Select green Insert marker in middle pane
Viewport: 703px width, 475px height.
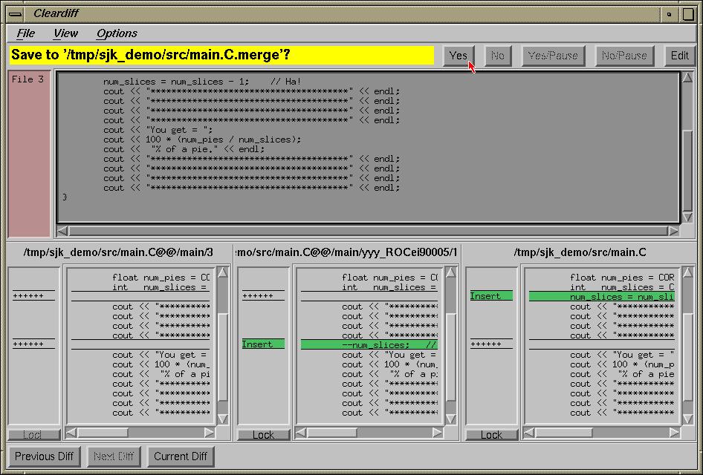[262, 344]
